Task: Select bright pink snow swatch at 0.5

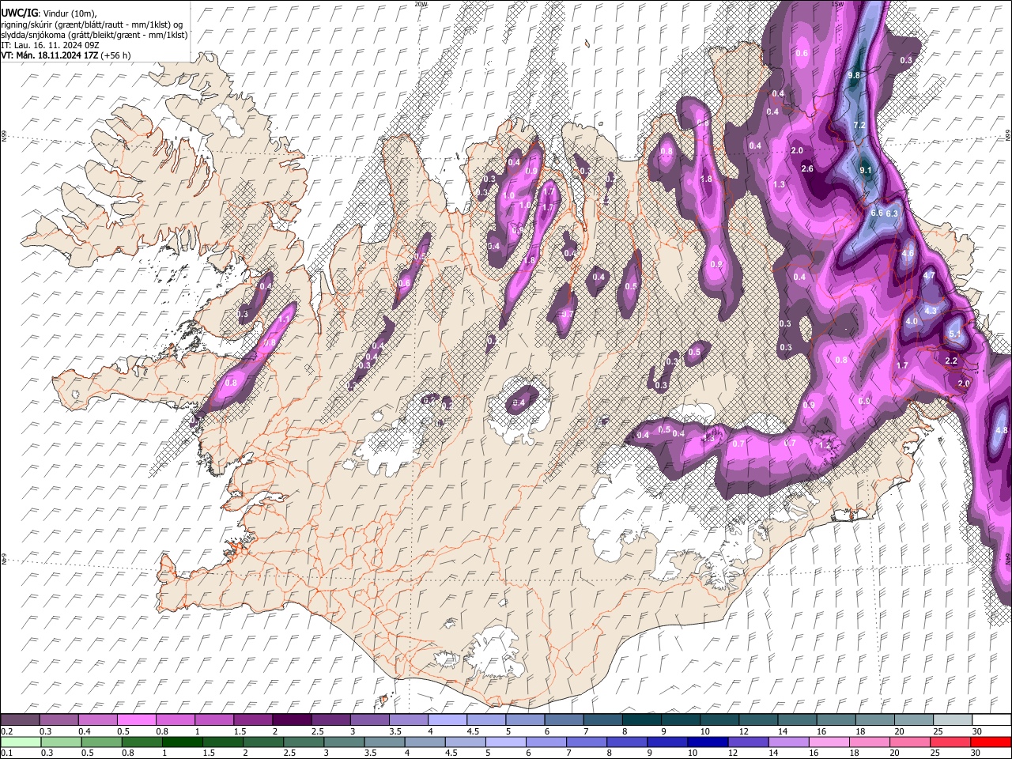Action: click(x=136, y=719)
